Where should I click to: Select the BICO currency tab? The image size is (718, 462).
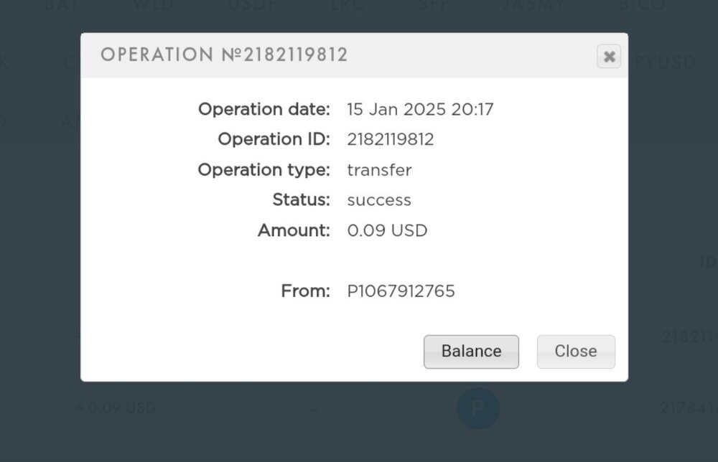coord(643,6)
